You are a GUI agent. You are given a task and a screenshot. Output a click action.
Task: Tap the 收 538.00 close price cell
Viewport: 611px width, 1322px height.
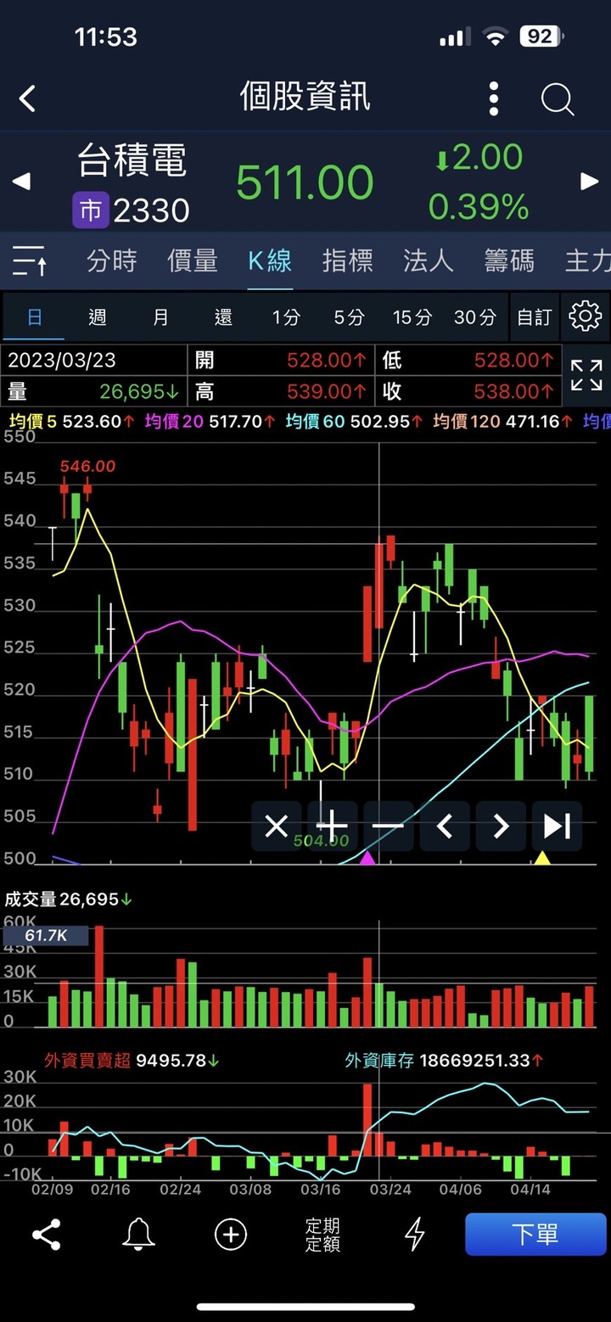pos(468,391)
